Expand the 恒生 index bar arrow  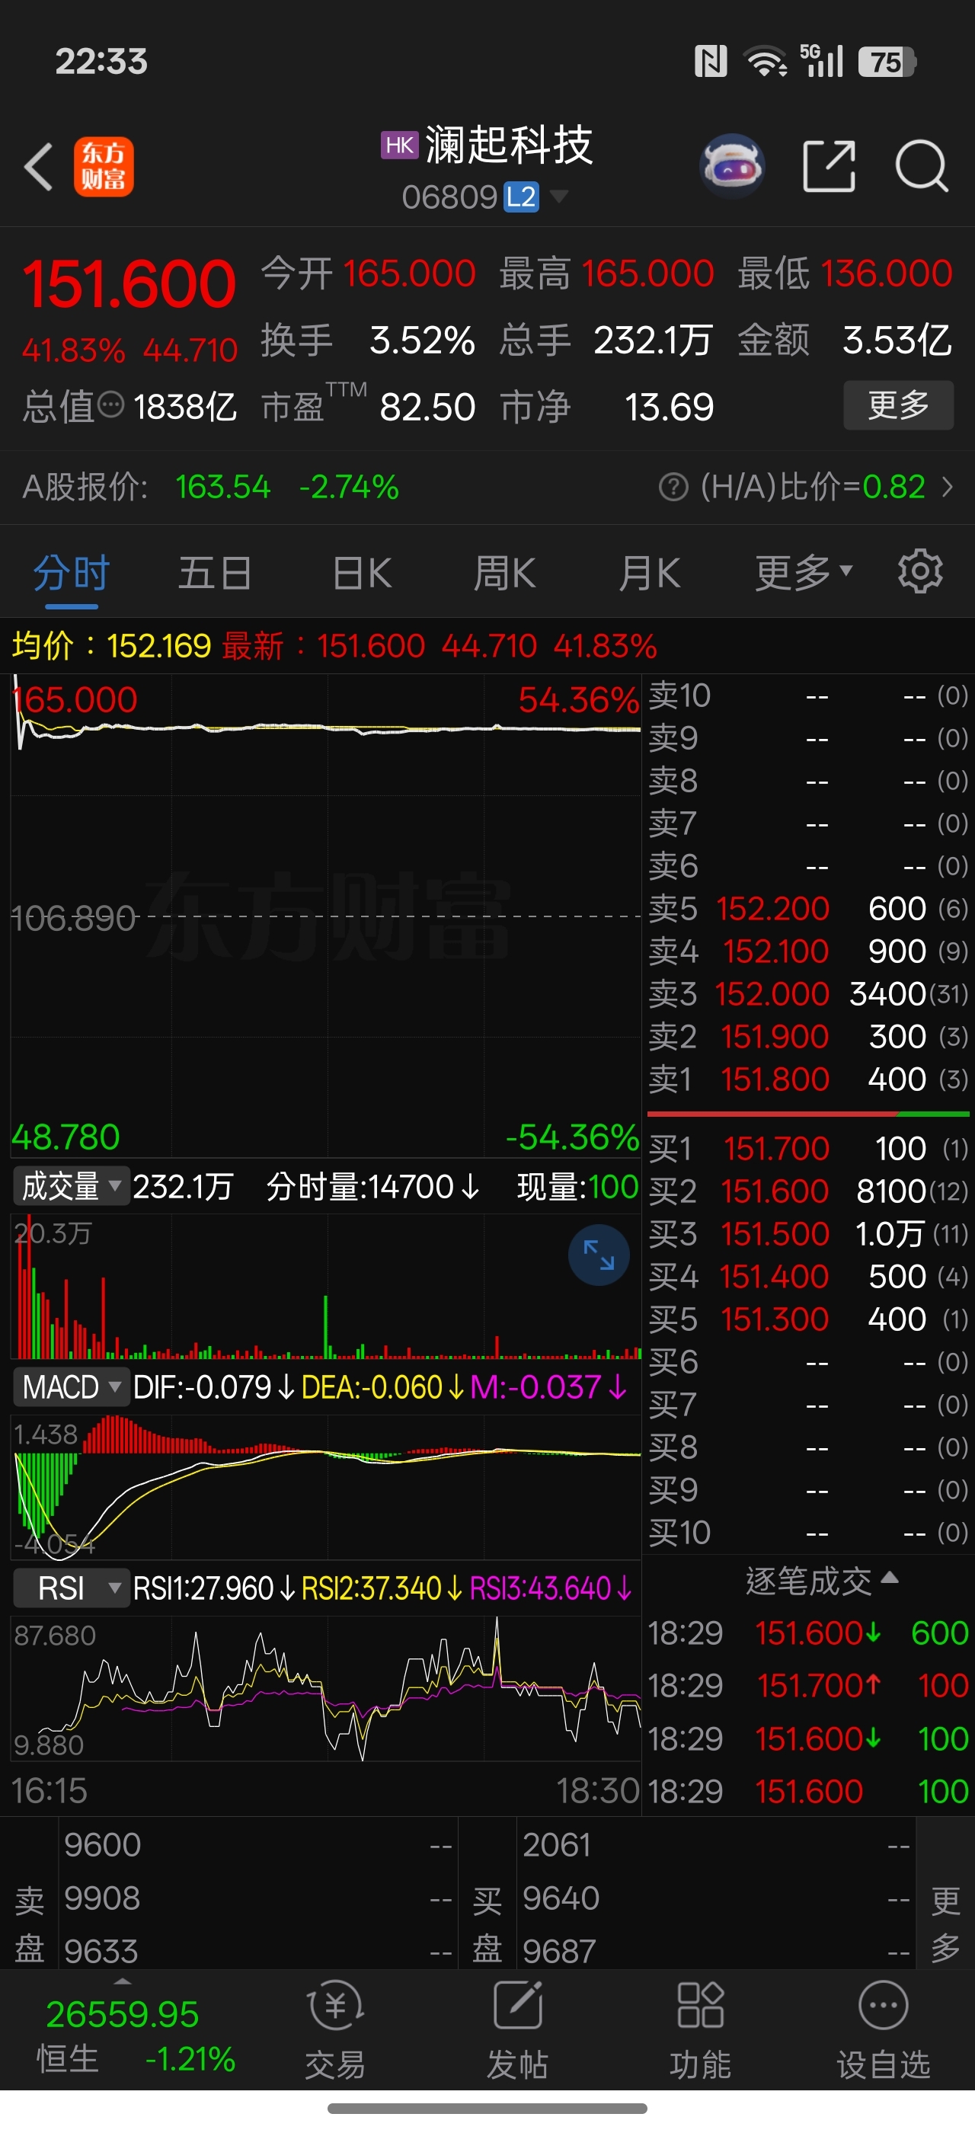point(123,1981)
